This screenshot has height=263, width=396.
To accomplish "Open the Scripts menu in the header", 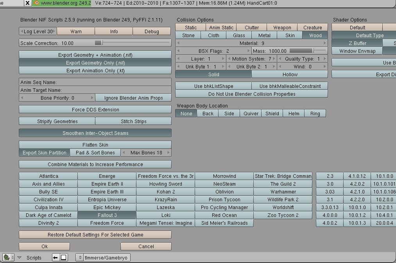I will (34, 258).
